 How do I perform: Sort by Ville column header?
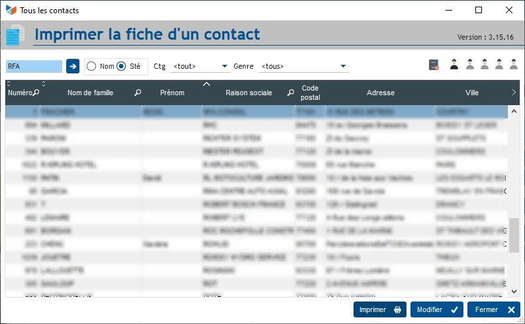472,93
